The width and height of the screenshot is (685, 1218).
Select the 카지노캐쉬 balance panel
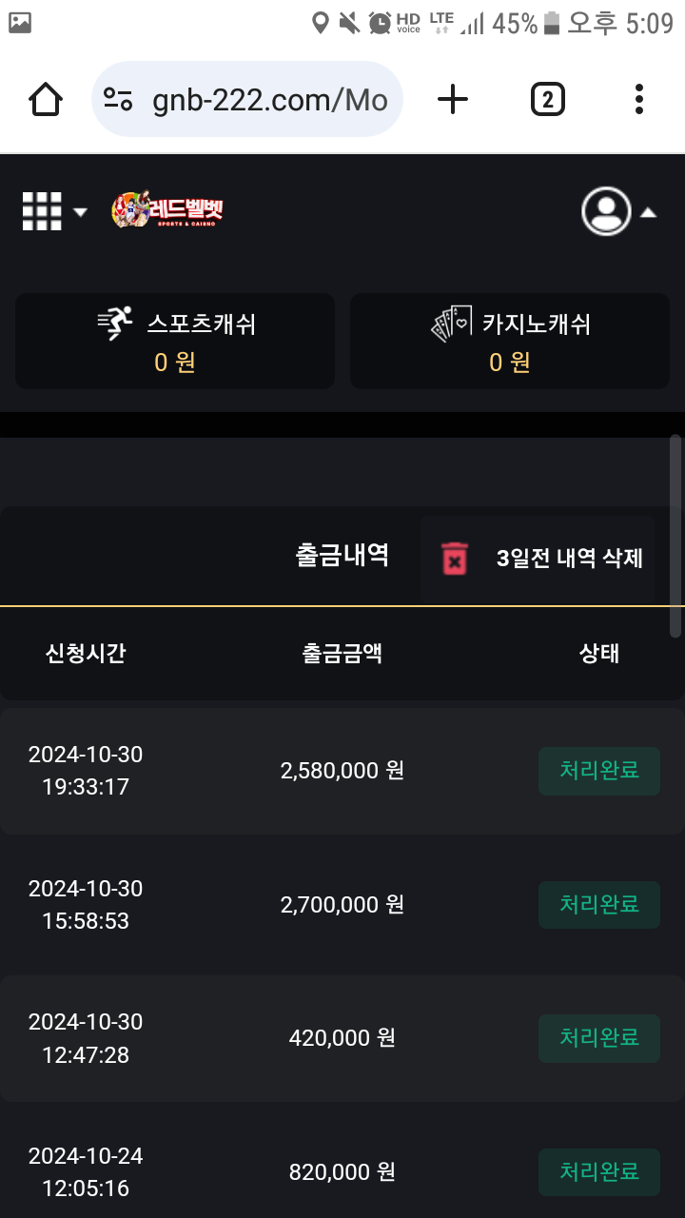510,341
